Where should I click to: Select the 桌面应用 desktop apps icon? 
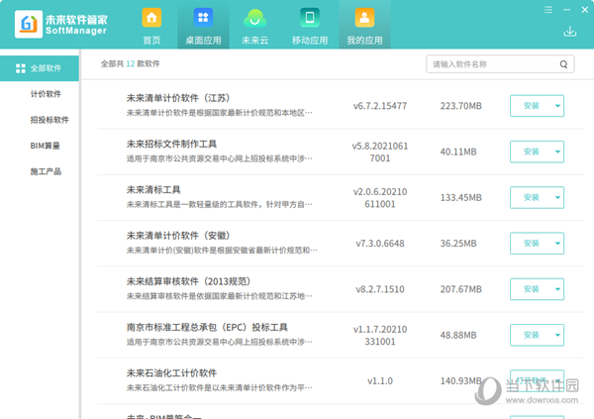pyautogui.click(x=202, y=26)
